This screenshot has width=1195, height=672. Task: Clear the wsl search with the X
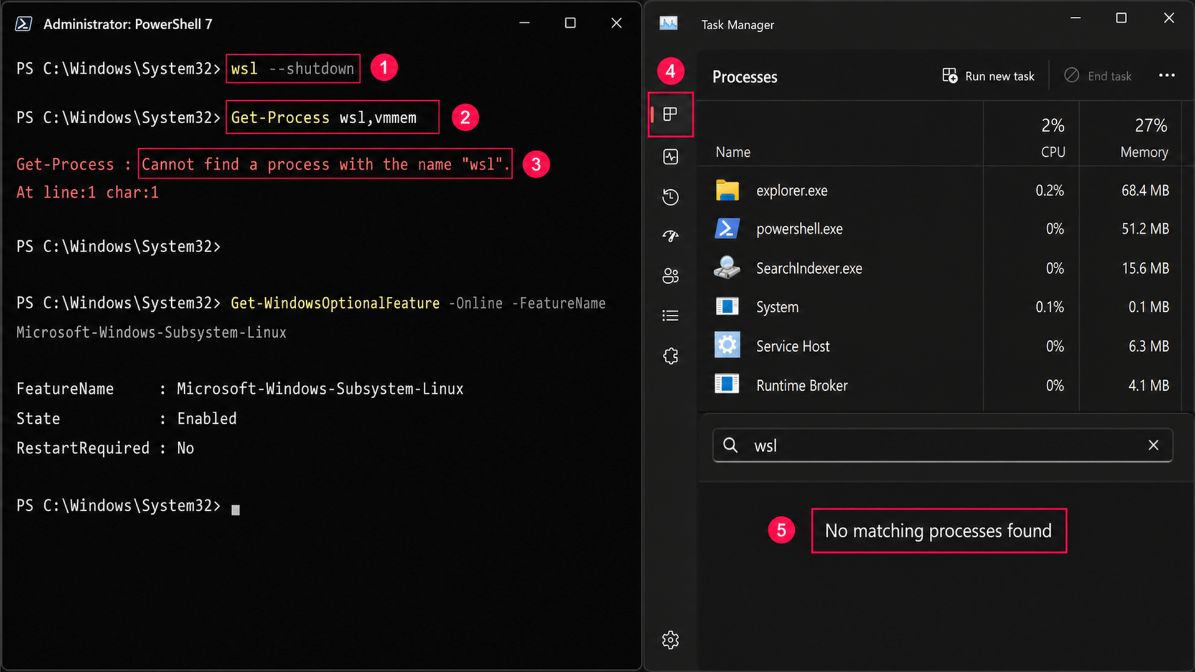tap(1153, 445)
